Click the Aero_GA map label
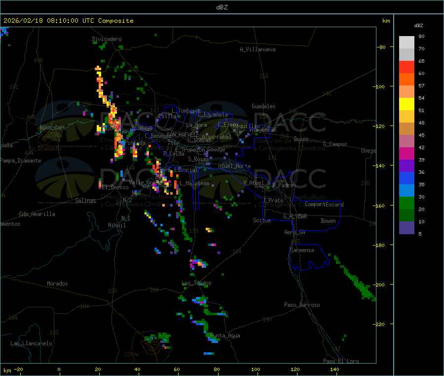 click(295, 232)
